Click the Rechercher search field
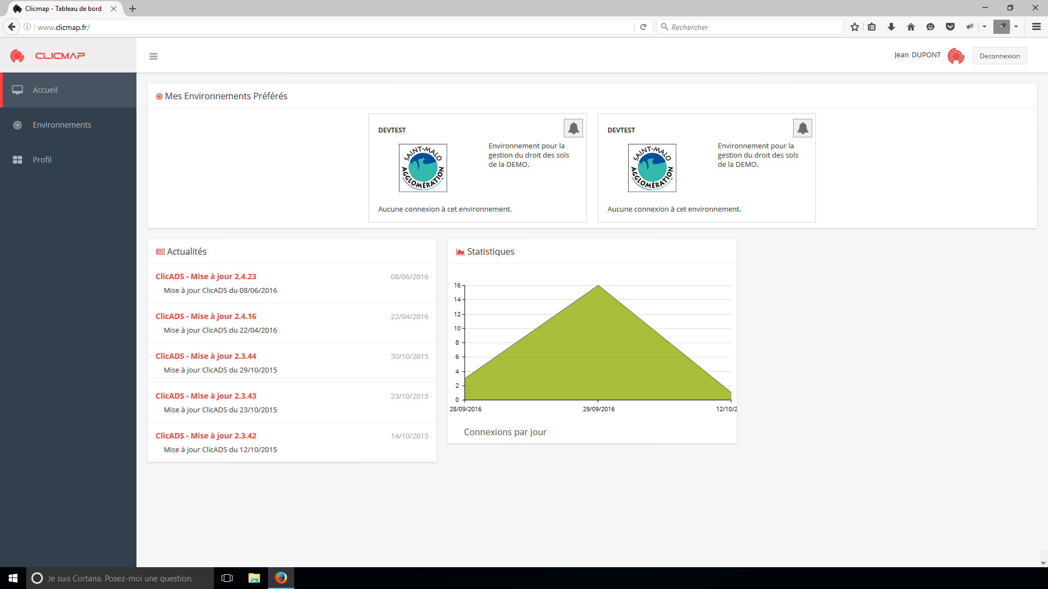The image size is (1048, 589). coord(750,27)
